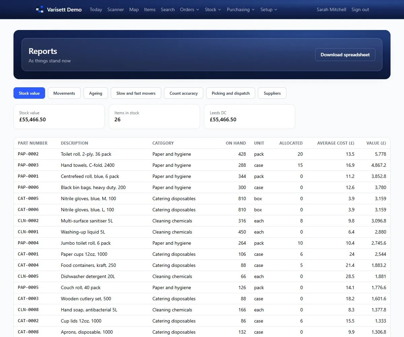This screenshot has width=404, height=337.
Task: Click the 5,778 value for PAP-0002
Action: [380, 154]
